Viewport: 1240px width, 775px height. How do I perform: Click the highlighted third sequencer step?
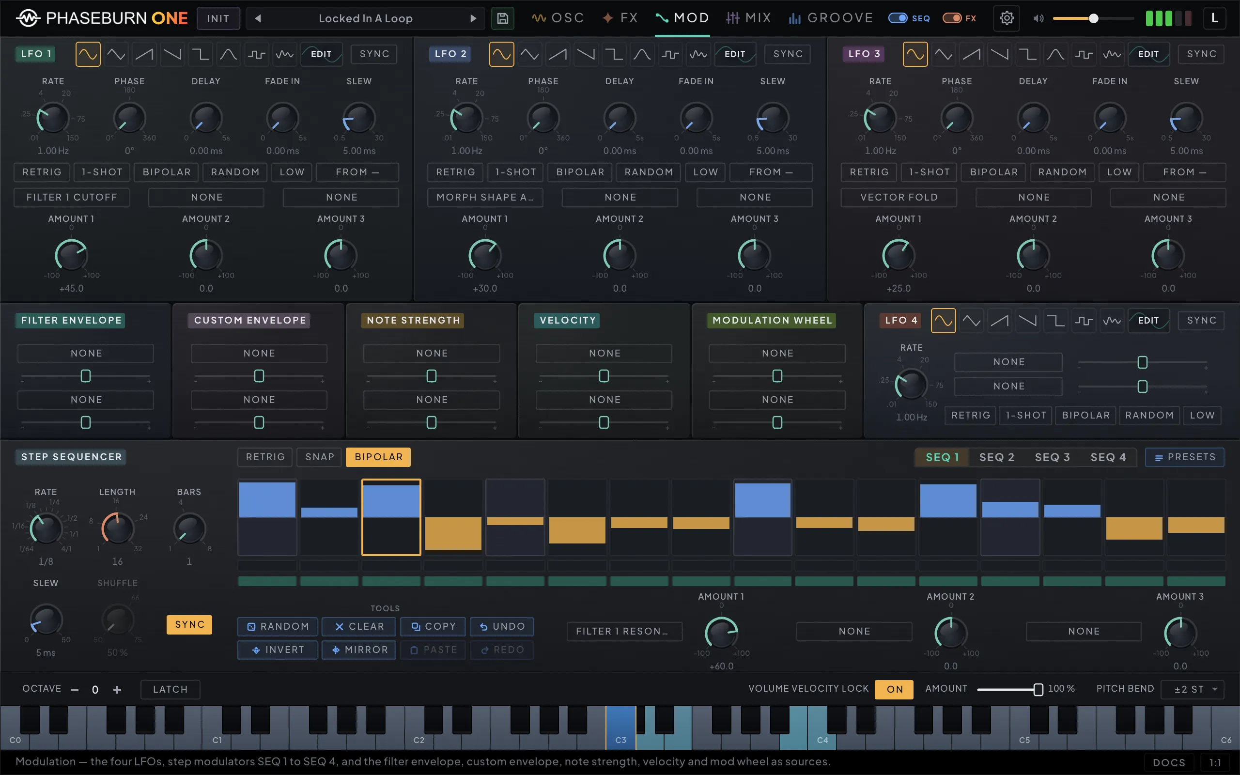pos(391,517)
